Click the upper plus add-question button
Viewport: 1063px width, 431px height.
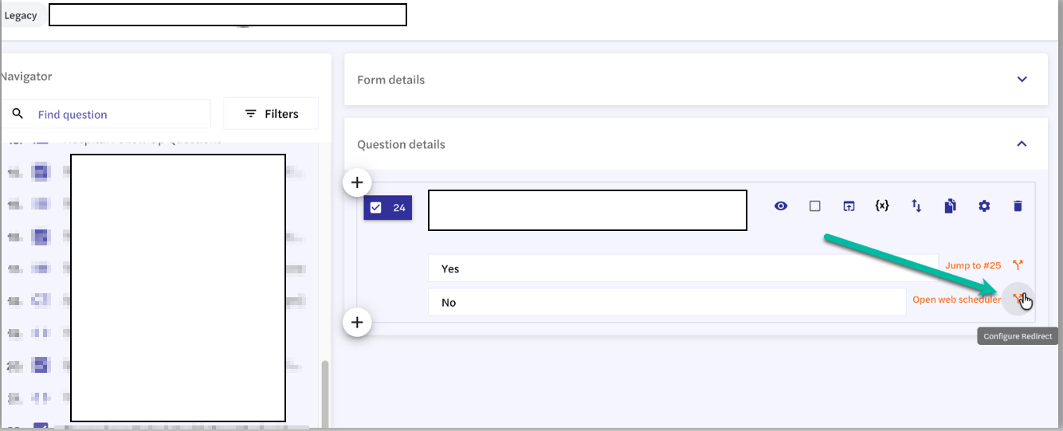tap(357, 182)
